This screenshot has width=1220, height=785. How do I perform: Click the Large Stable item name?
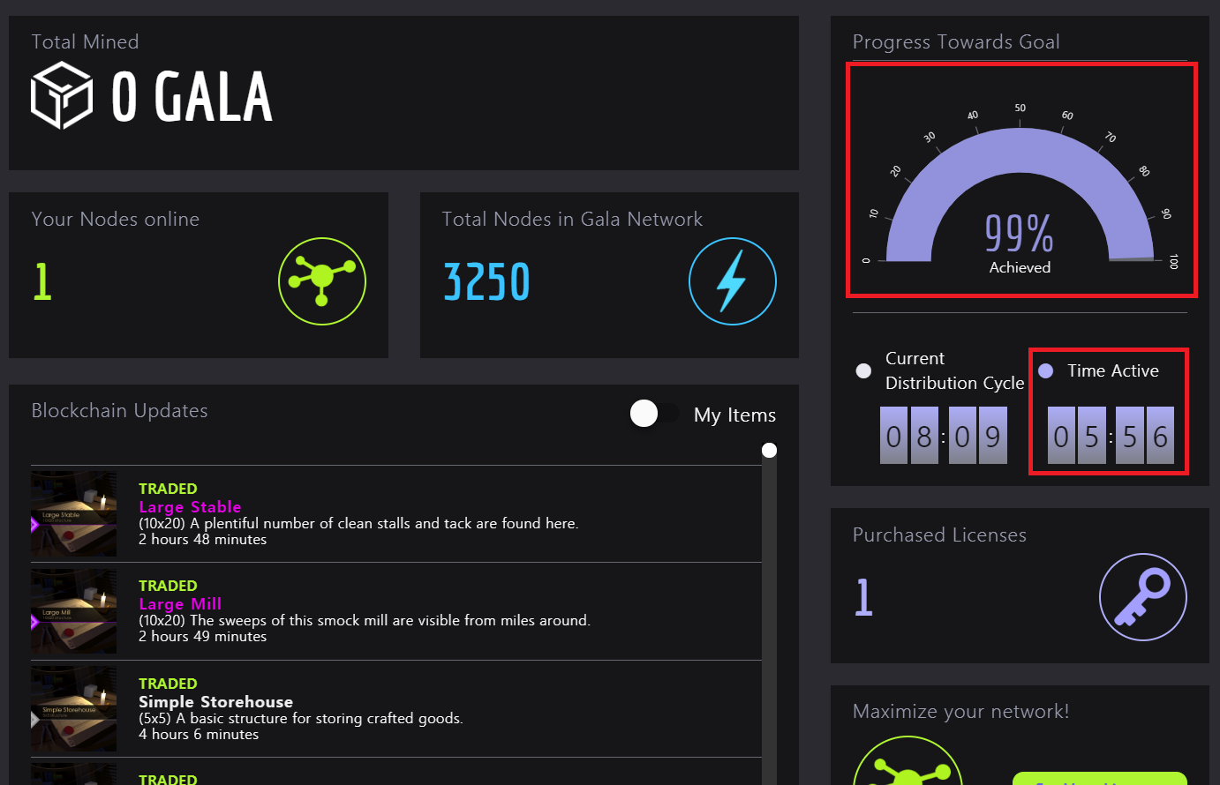click(190, 507)
